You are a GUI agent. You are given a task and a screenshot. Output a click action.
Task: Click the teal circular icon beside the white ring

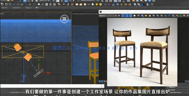point(10,5)
